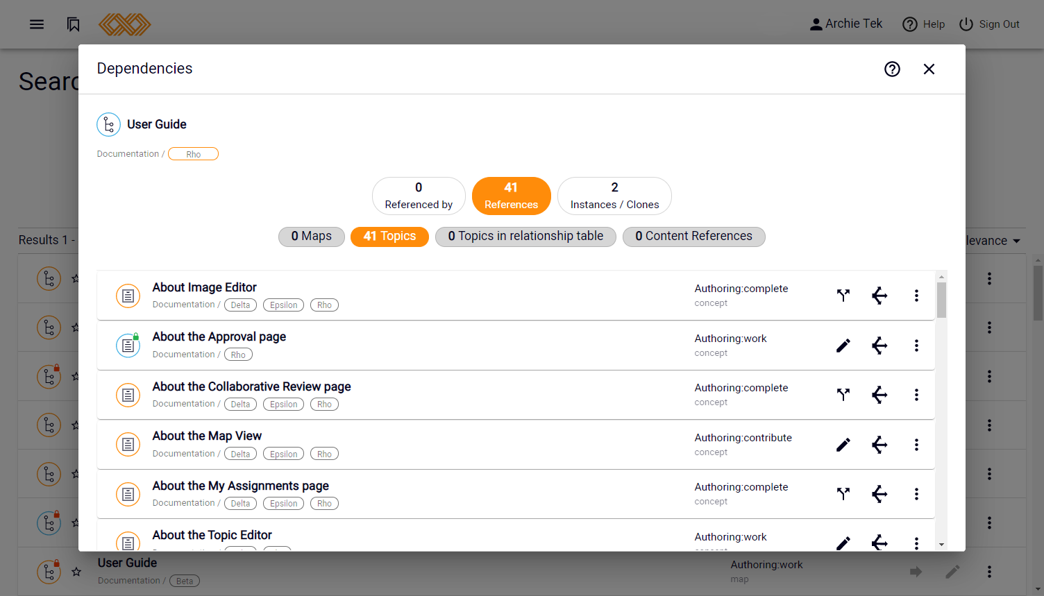Show dependencies arrow for Collaborative Review page
The image size is (1044, 596).
pyautogui.click(x=879, y=395)
